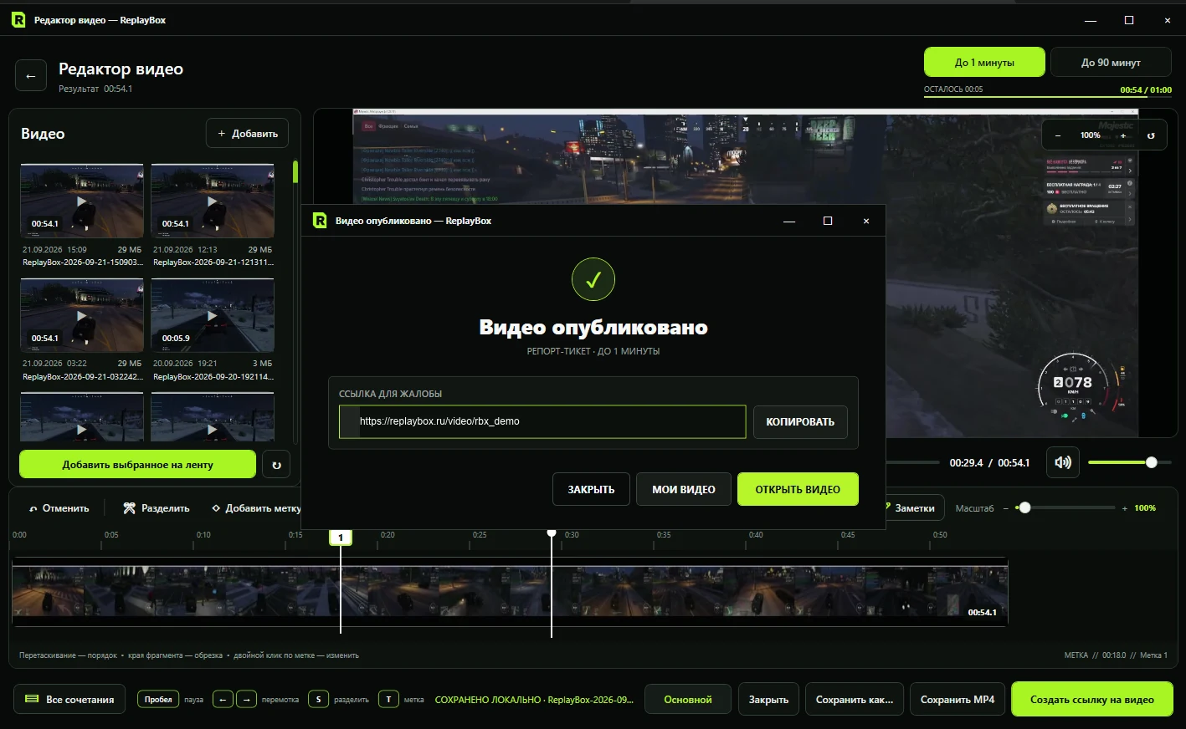Add a new video with Добавить

(248, 134)
